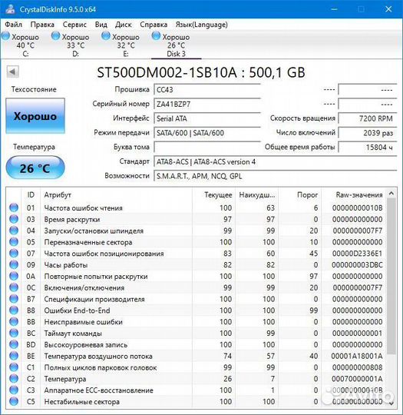The height and width of the screenshot is (415, 403).
Task: Click status orb for attribute C1
Action: pyautogui.click(x=14, y=367)
